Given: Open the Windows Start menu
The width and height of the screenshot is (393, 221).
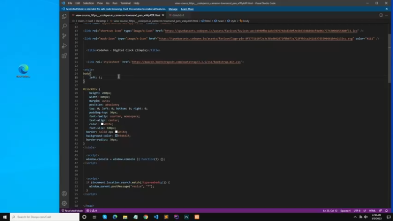Looking at the screenshot, I should coord(5,217).
